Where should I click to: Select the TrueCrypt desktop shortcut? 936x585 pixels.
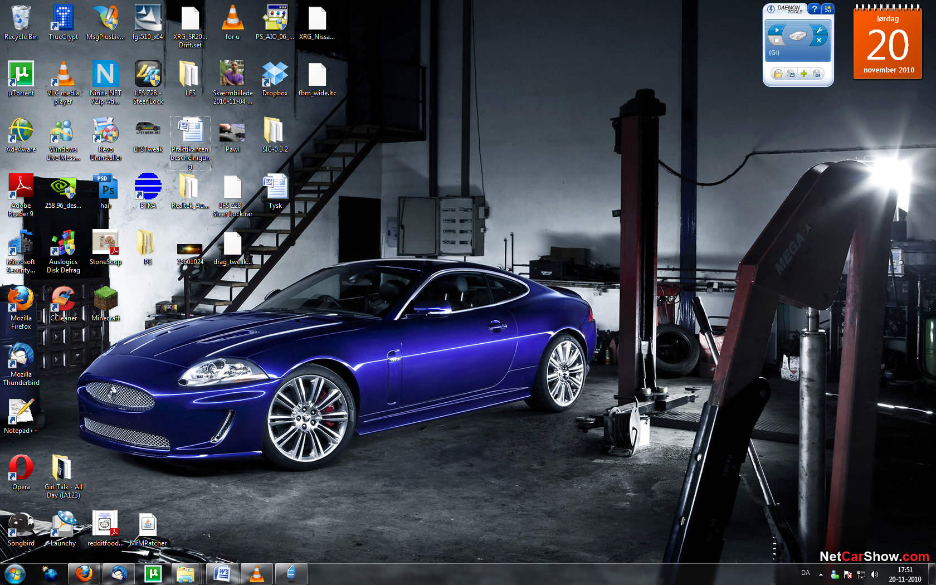click(63, 23)
